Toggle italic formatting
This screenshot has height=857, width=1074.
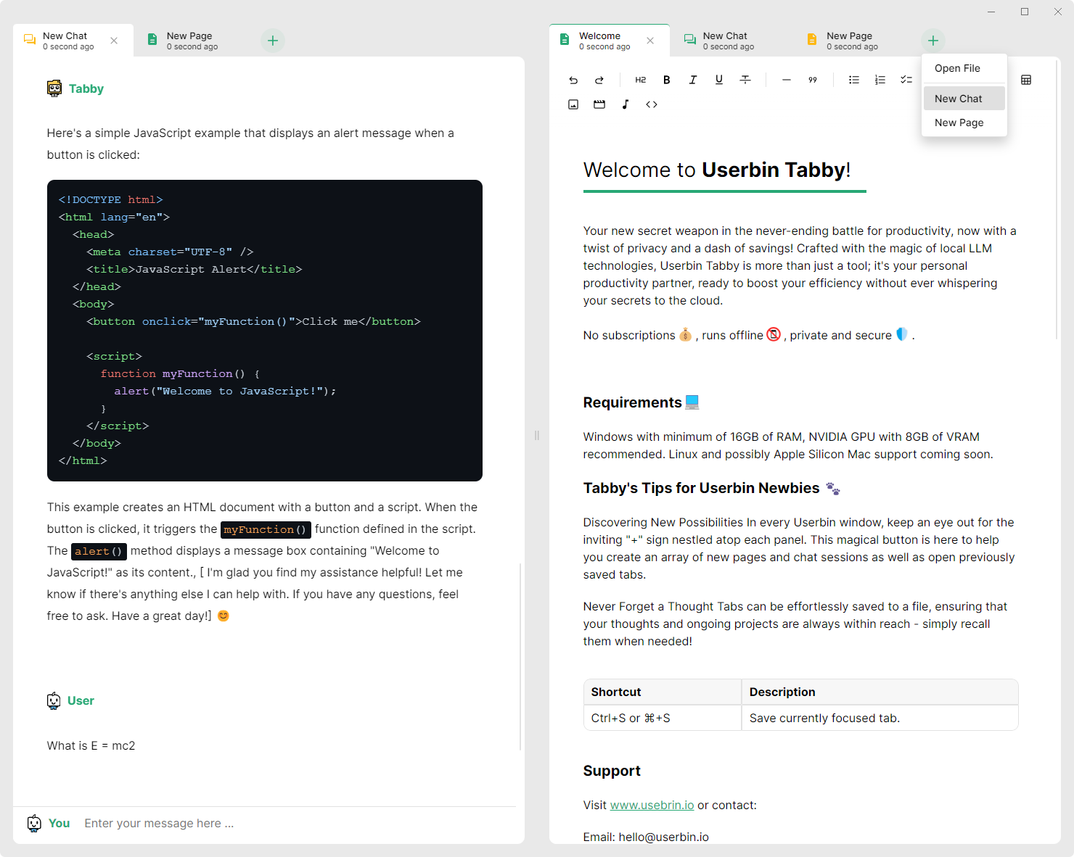coord(693,80)
